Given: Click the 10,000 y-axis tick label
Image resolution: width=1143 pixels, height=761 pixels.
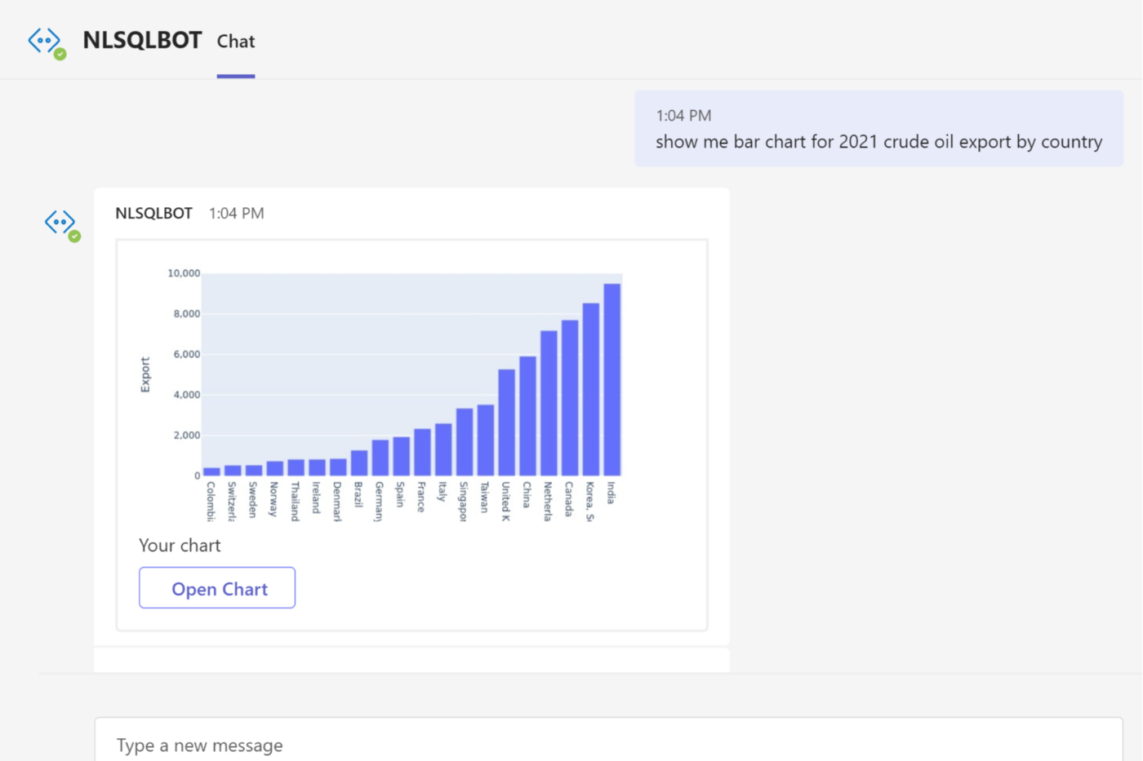Looking at the screenshot, I should click(x=184, y=273).
